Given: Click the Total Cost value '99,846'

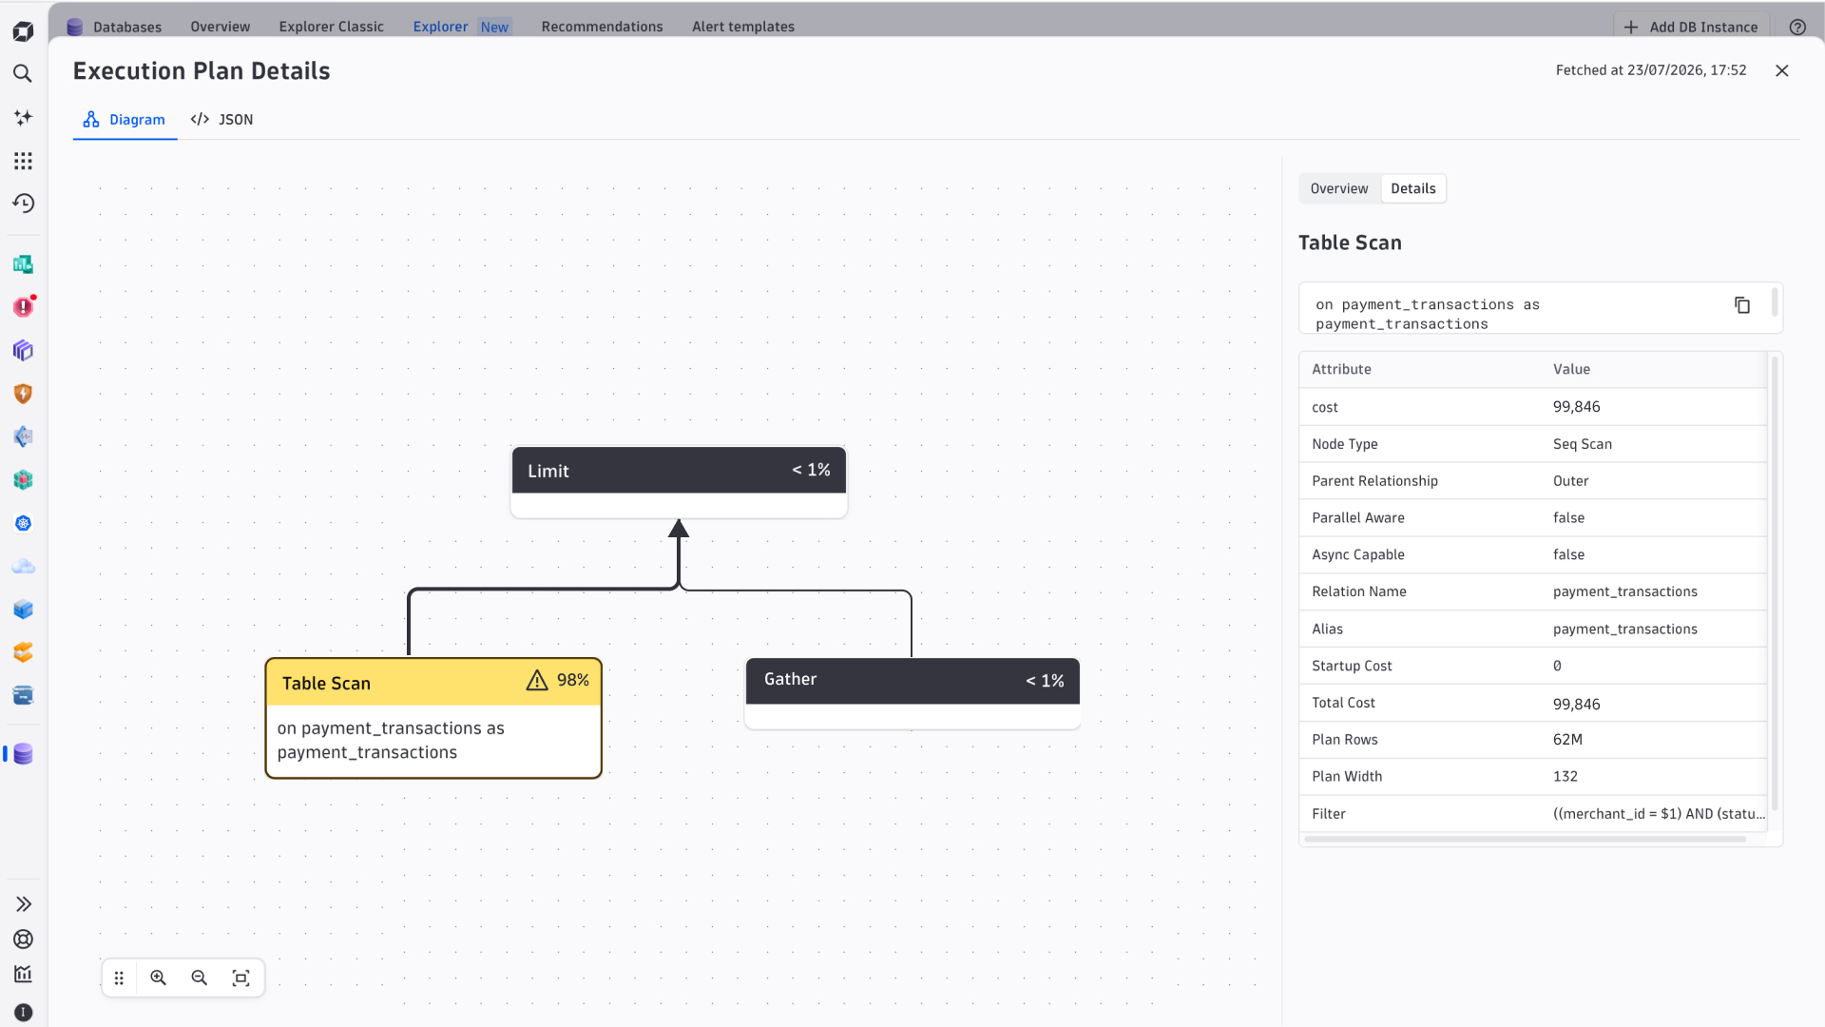Looking at the screenshot, I should pyautogui.click(x=1577, y=704).
